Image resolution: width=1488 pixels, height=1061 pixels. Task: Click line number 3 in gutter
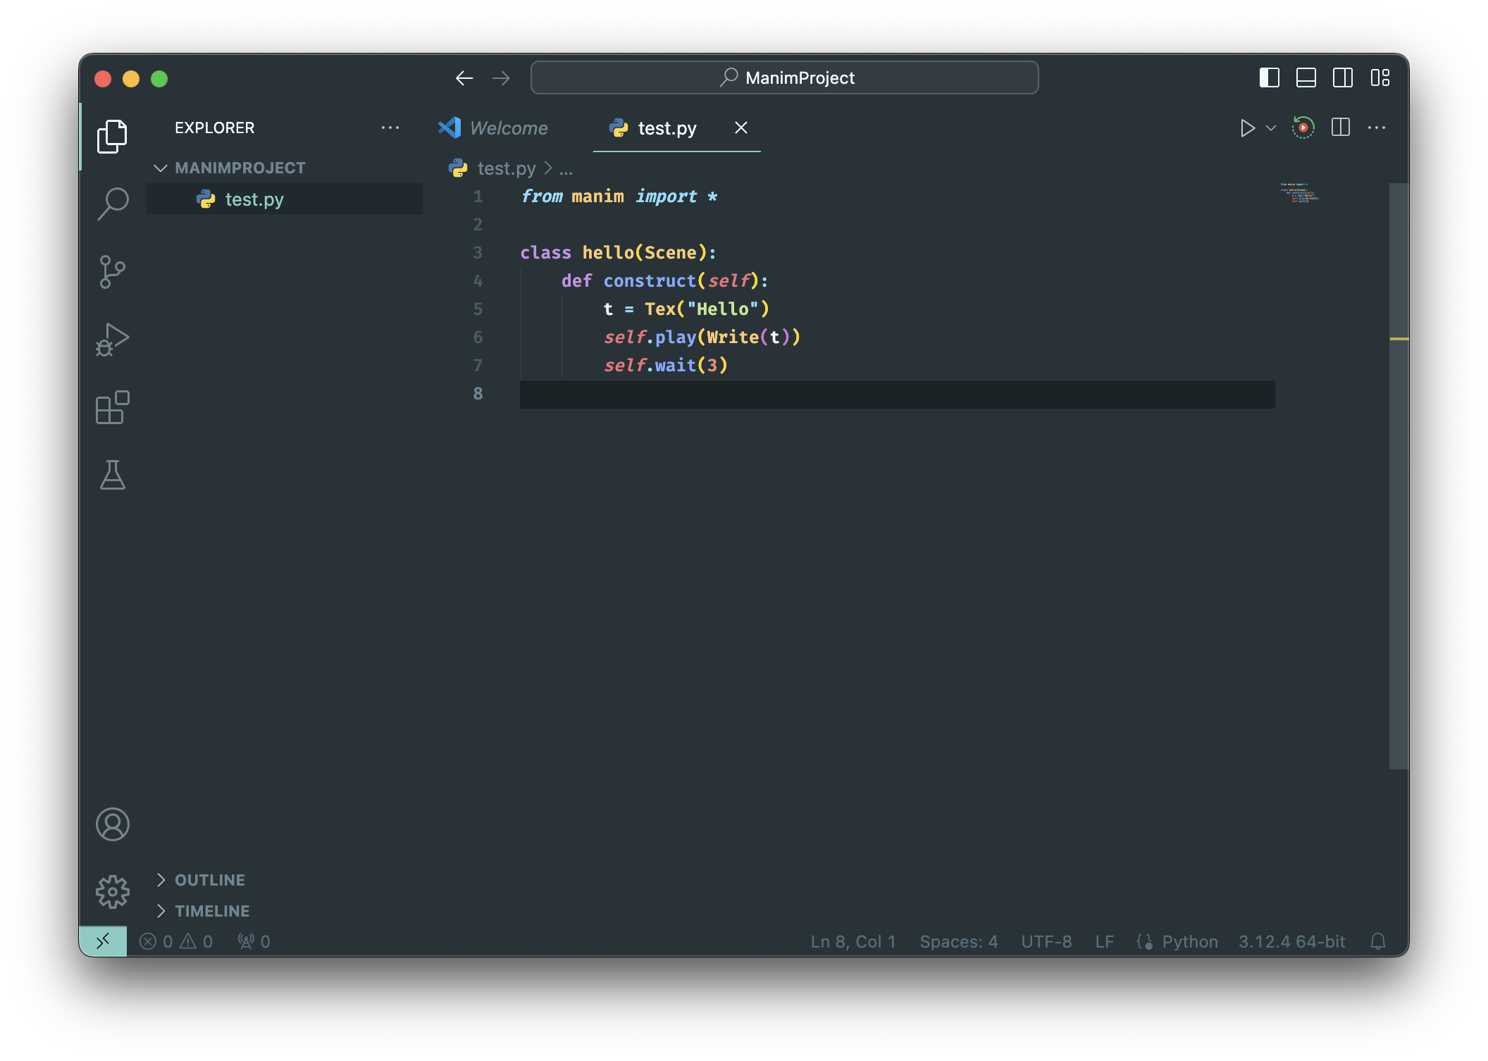pyautogui.click(x=478, y=253)
